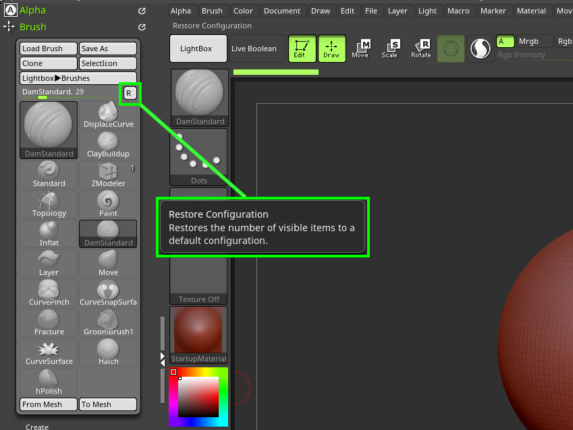Toggle the A material channel button
This screenshot has height=430, width=573.
coord(506,41)
